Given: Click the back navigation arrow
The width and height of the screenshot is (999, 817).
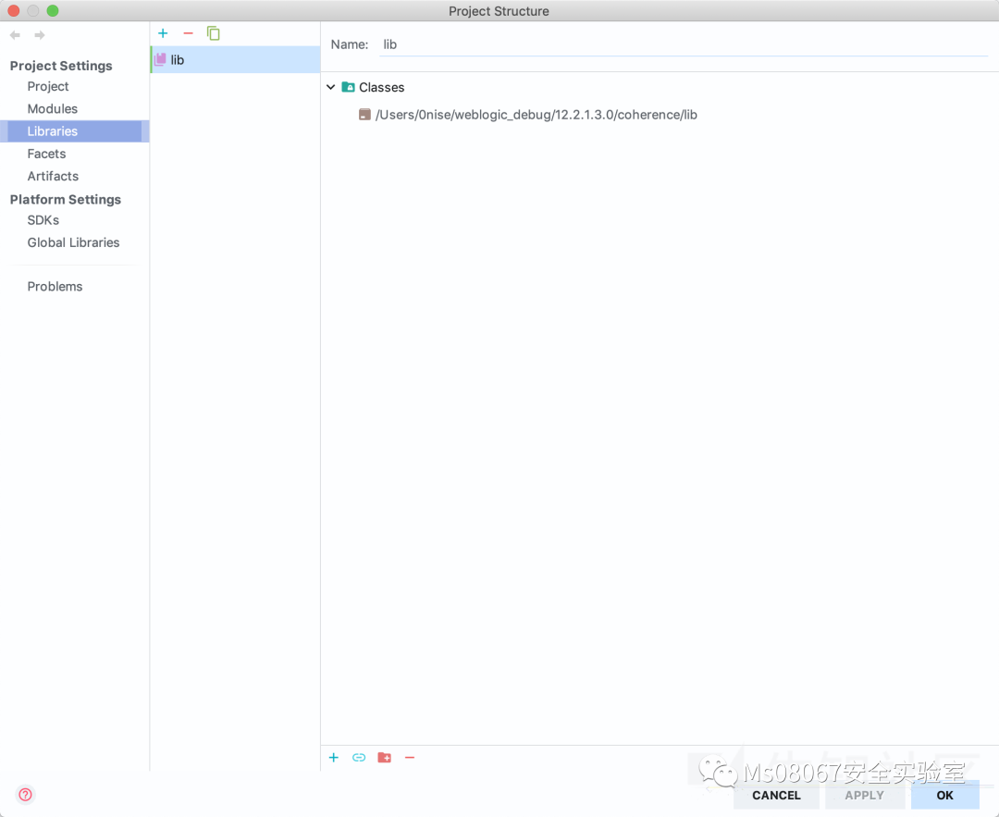Looking at the screenshot, I should point(16,35).
